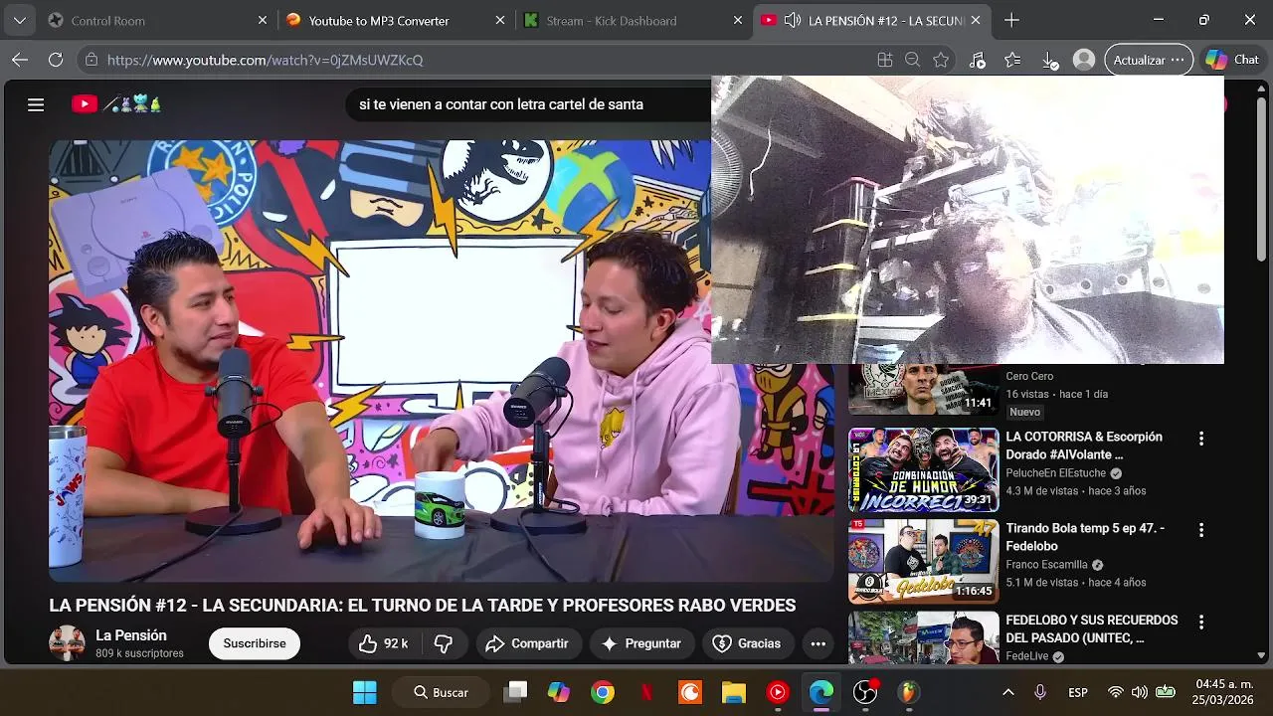Screen dimensions: 1273x716
Task: Click FedeLive channel name
Action: tap(1027, 656)
